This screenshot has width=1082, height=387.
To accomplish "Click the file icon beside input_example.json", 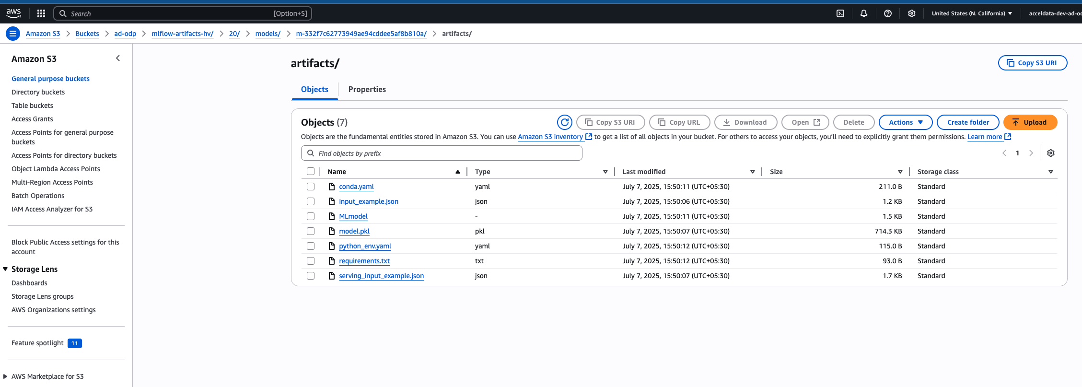I will click(331, 201).
